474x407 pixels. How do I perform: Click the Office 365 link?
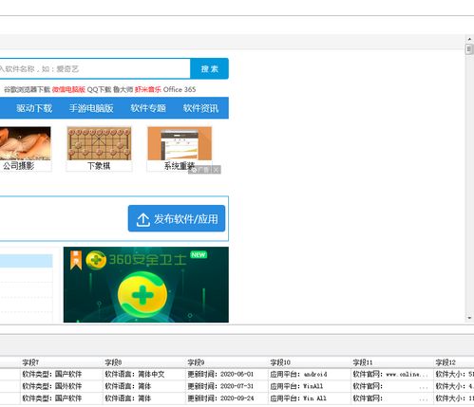[180, 89]
